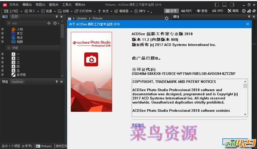This screenshot has height=149, width=257.
Task: Expand the 幻灯放映 dropdown arrow
Action: click(95, 11)
